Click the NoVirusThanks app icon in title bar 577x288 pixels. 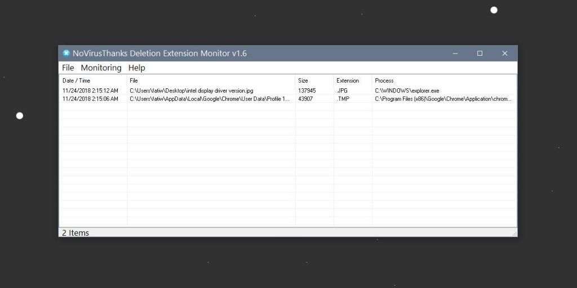point(66,53)
